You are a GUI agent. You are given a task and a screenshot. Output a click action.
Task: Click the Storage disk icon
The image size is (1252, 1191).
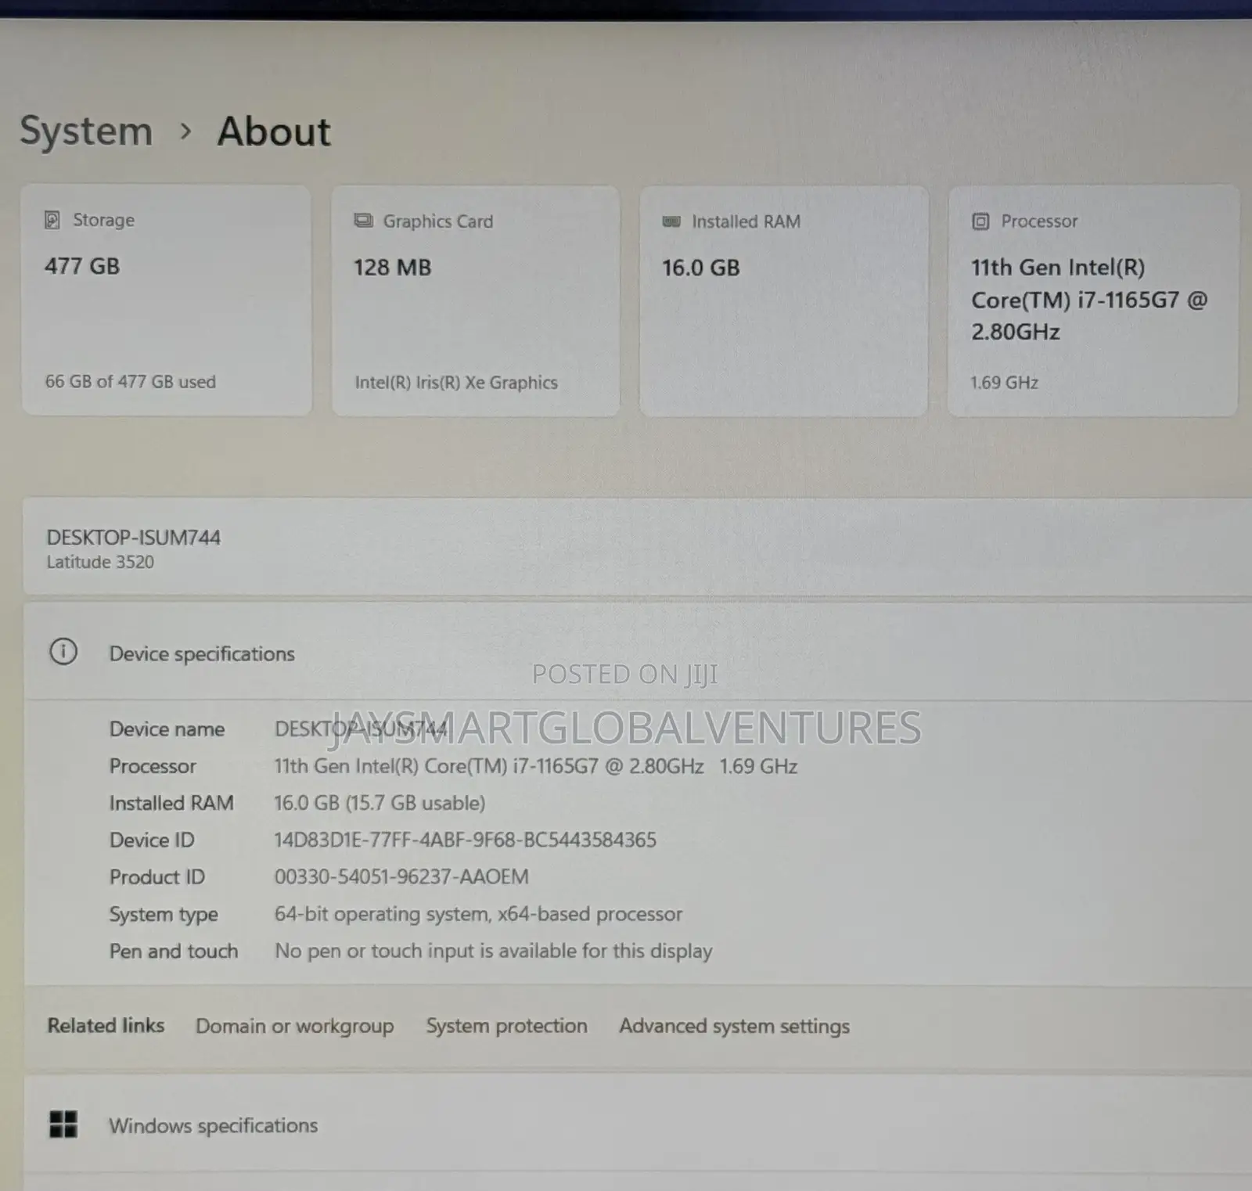[x=52, y=220]
